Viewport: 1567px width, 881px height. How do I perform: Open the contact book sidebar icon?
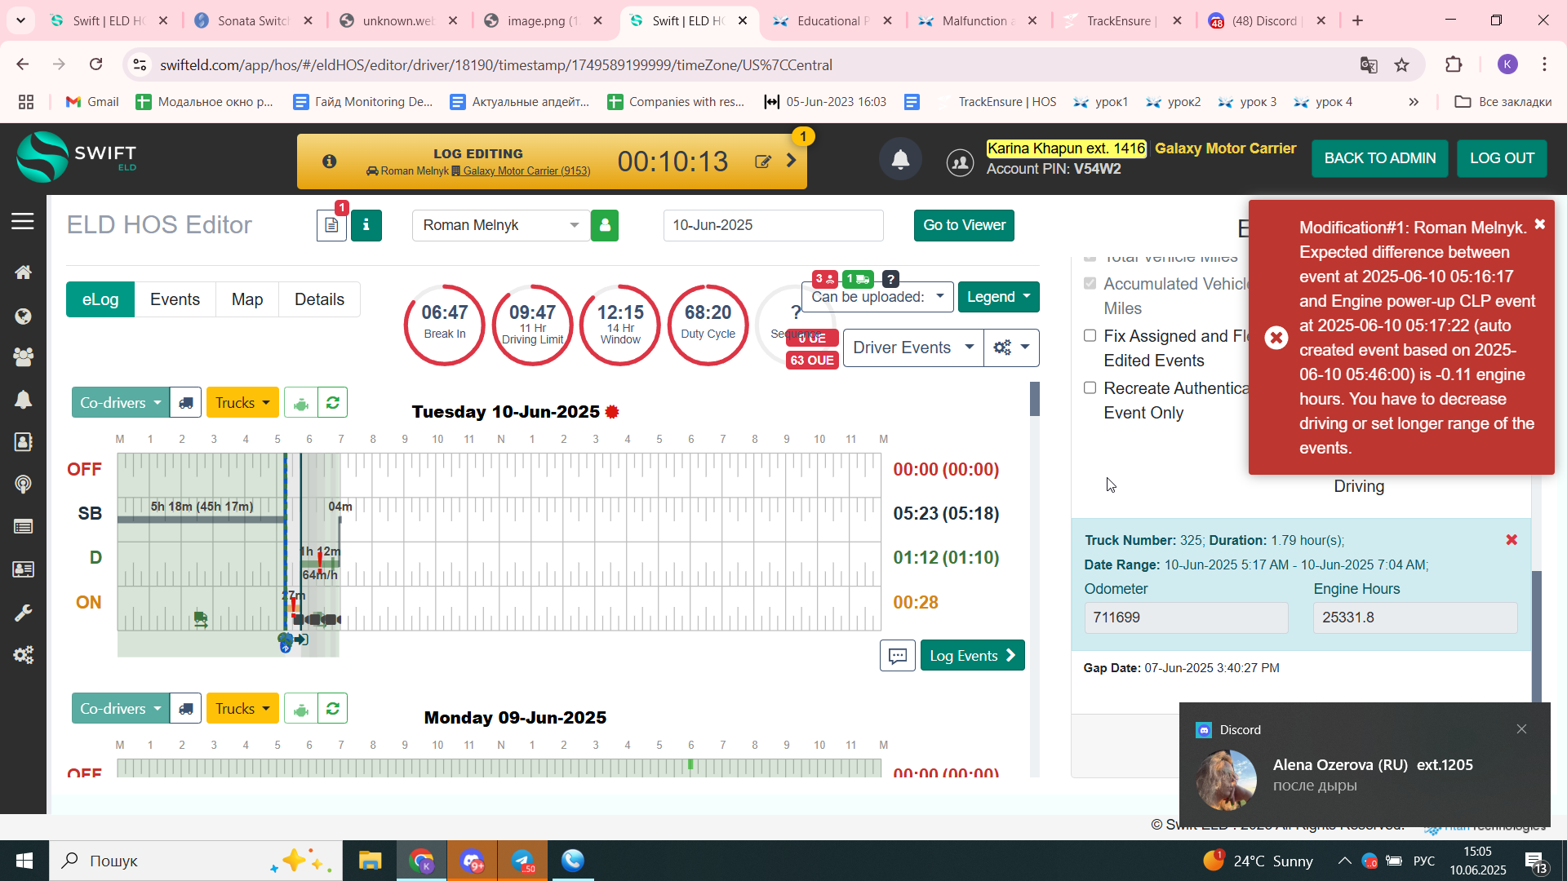[23, 442]
